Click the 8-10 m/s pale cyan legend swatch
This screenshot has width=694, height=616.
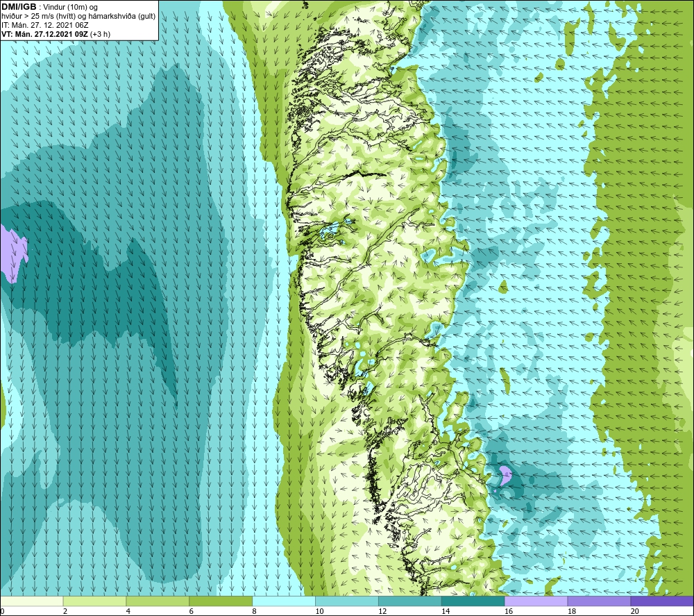(x=284, y=601)
